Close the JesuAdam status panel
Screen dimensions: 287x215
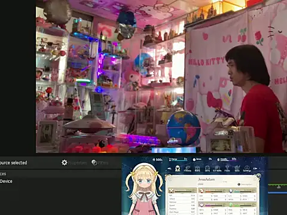click(x=258, y=176)
